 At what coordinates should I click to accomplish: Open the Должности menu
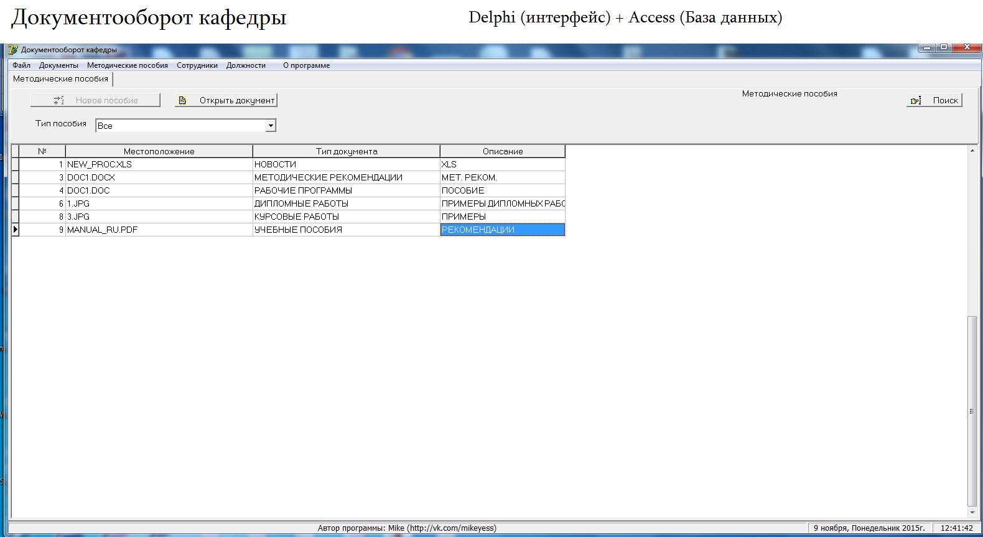(x=246, y=65)
